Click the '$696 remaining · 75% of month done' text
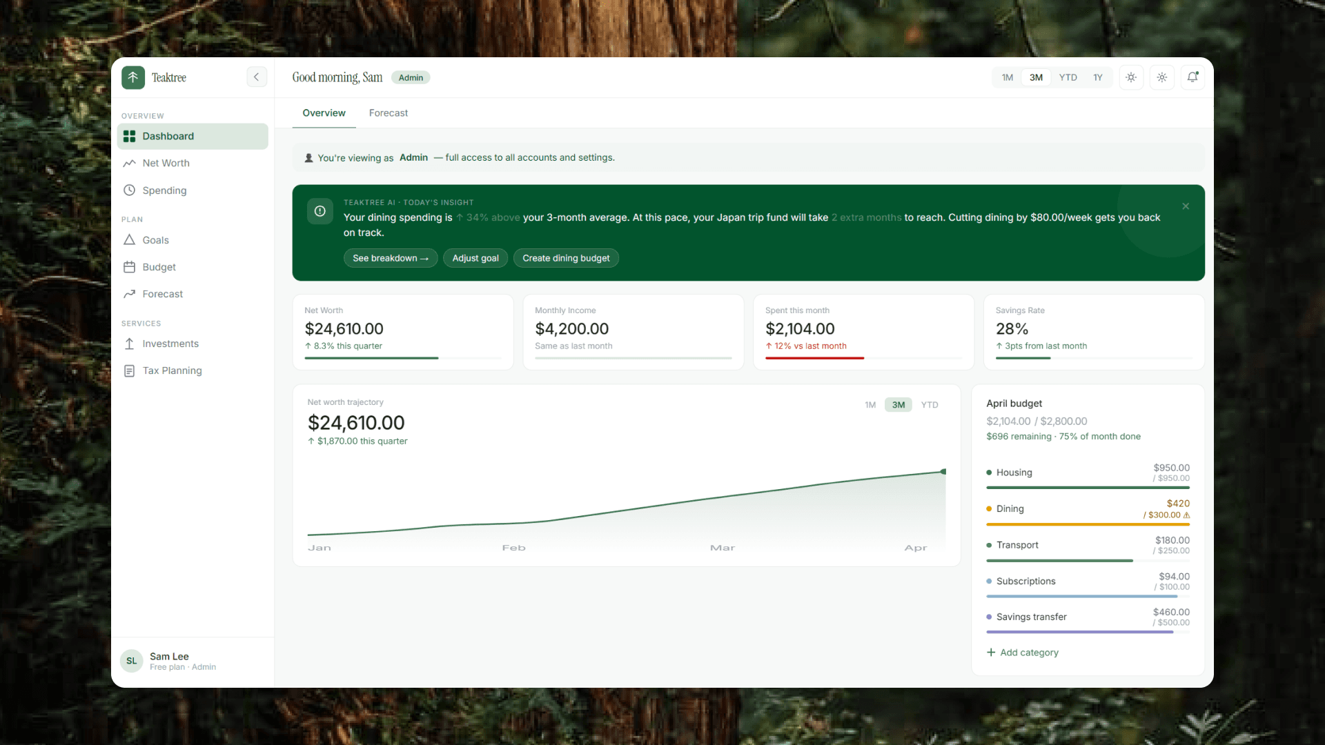This screenshot has height=745, width=1325. (1063, 437)
